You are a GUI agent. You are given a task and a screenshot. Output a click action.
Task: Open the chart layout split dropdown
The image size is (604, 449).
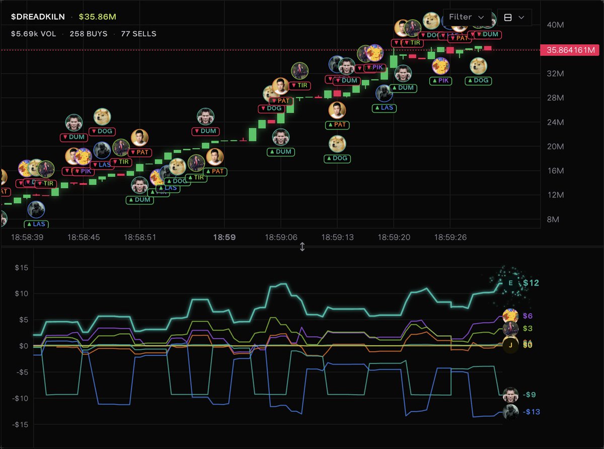pos(514,17)
